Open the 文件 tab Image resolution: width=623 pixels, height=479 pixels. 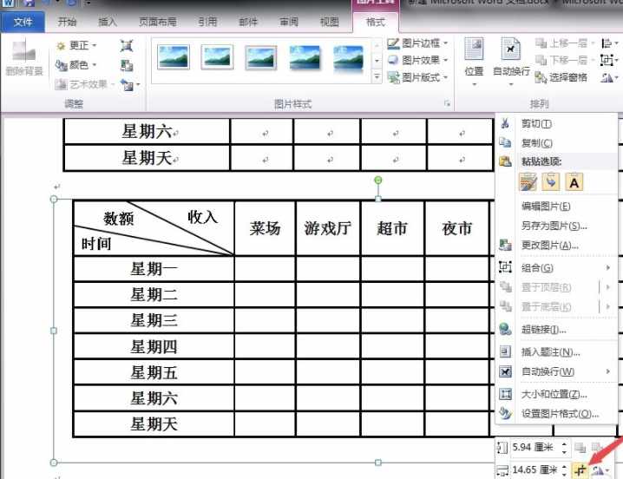tap(23, 22)
